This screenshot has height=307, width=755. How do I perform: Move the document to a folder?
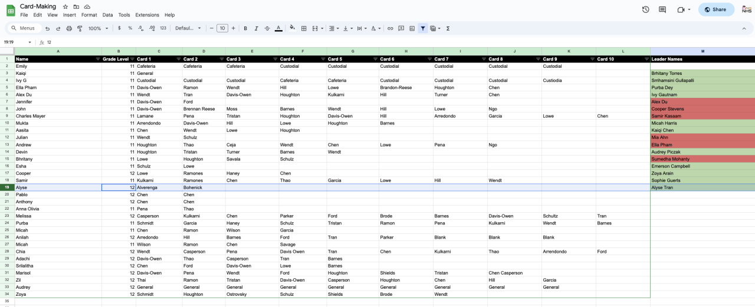[76, 6]
